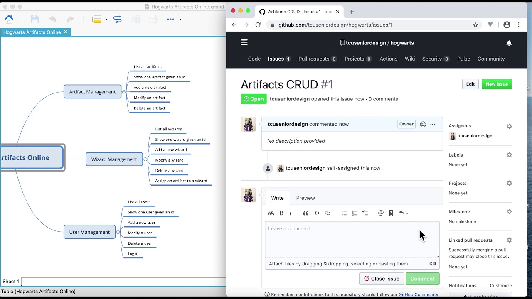Screen dimensions: 532x299
Task: Add a numbered list
Action: 355,213
